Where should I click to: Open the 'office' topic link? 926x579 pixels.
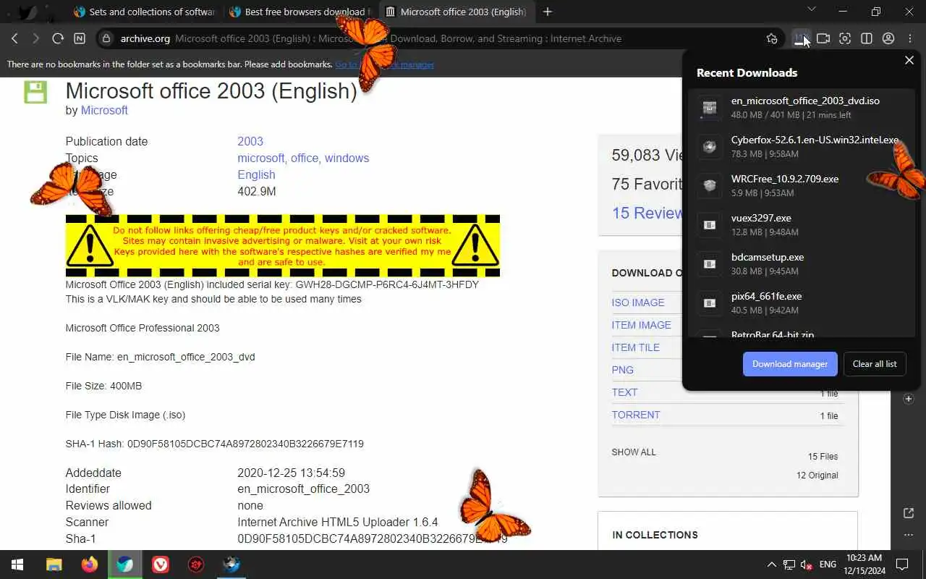(305, 158)
